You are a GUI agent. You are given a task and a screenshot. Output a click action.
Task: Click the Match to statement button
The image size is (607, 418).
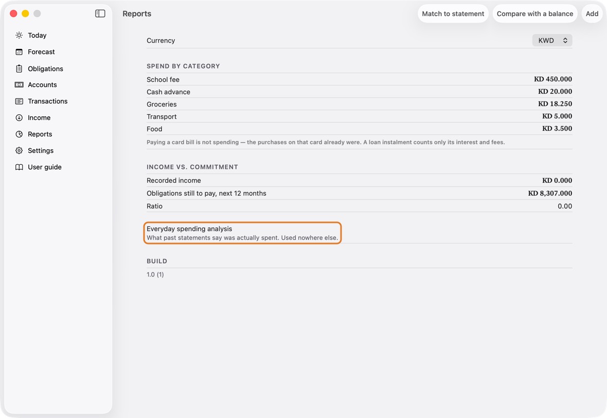click(x=453, y=13)
